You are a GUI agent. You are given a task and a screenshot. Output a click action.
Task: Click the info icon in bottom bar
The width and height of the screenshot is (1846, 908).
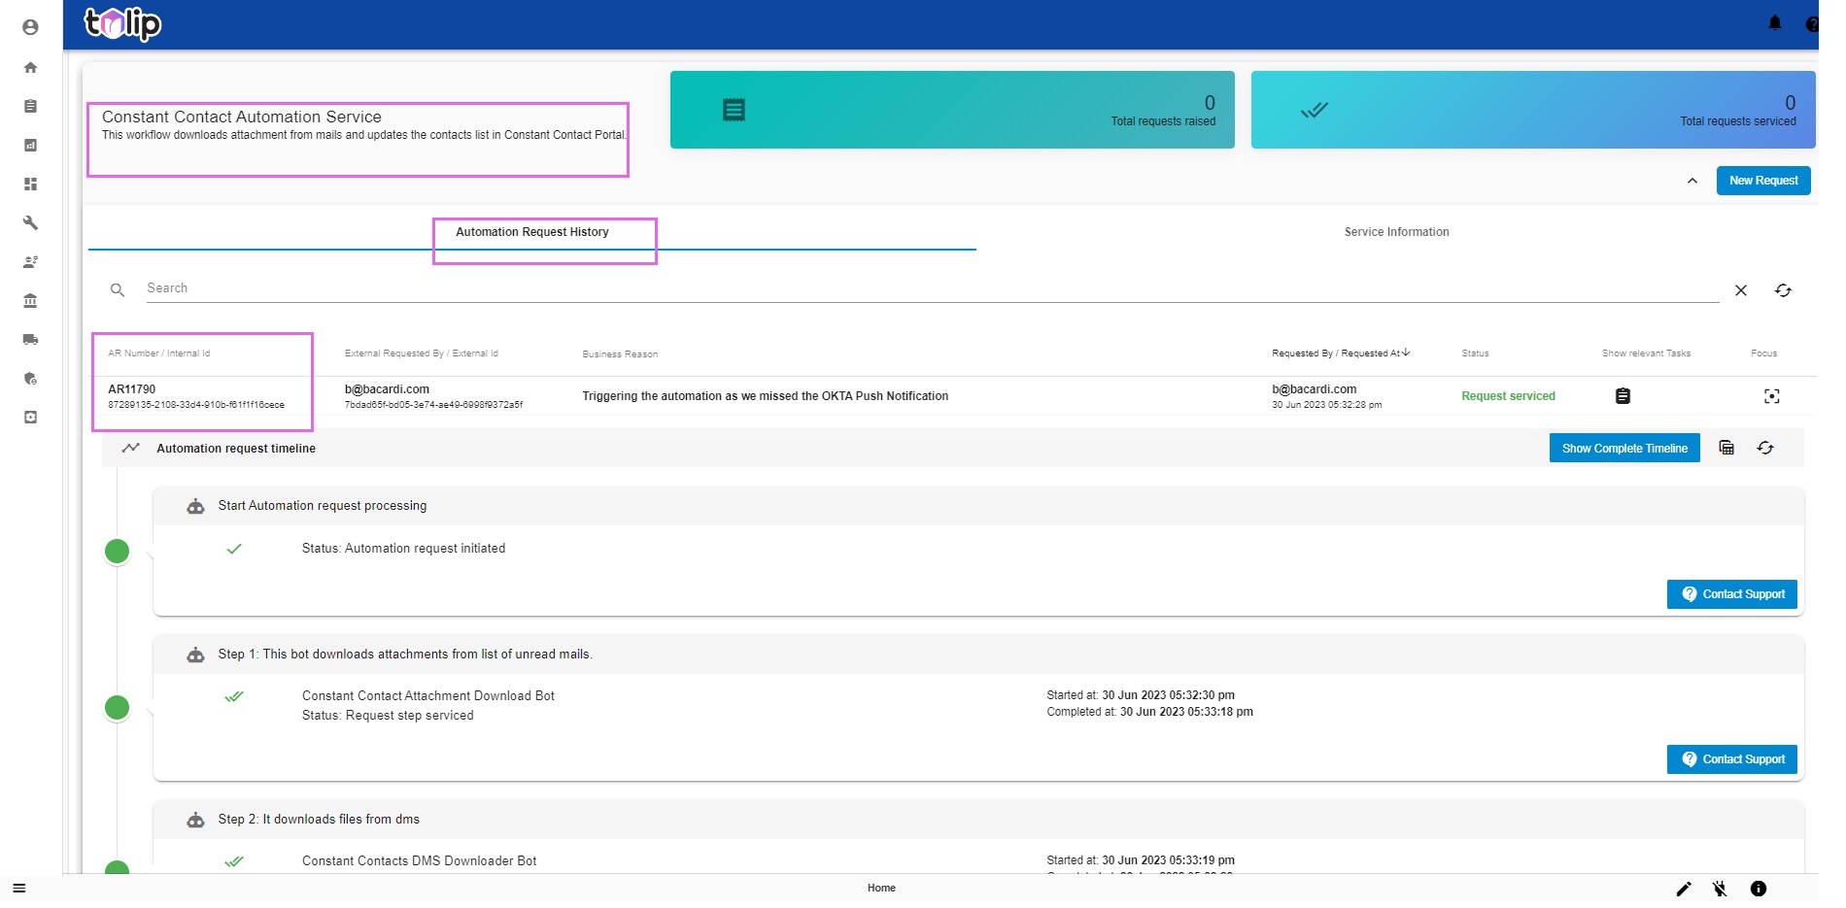[x=1759, y=889]
